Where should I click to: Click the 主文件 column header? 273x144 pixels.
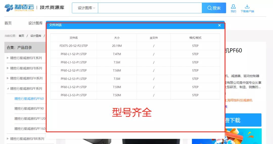click(154, 38)
